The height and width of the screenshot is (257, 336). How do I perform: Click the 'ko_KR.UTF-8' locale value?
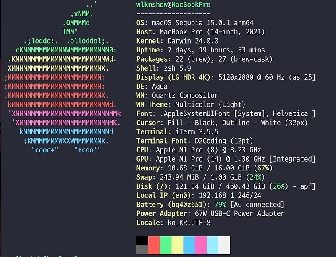tap(189, 223)
